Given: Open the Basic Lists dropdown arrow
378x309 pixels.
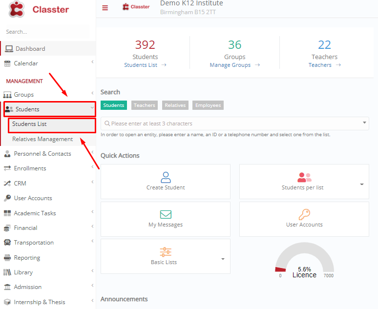Looking at the screenshot, I should pyautogui.click(x=223, y=259).
